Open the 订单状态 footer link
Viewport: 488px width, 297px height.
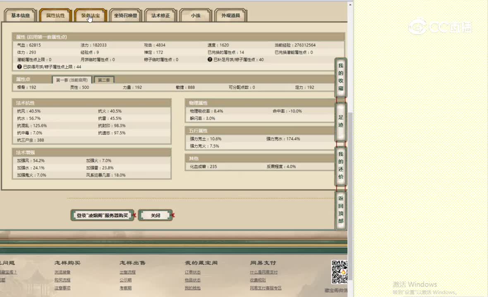pyautogui.click(x=193, y=272)
